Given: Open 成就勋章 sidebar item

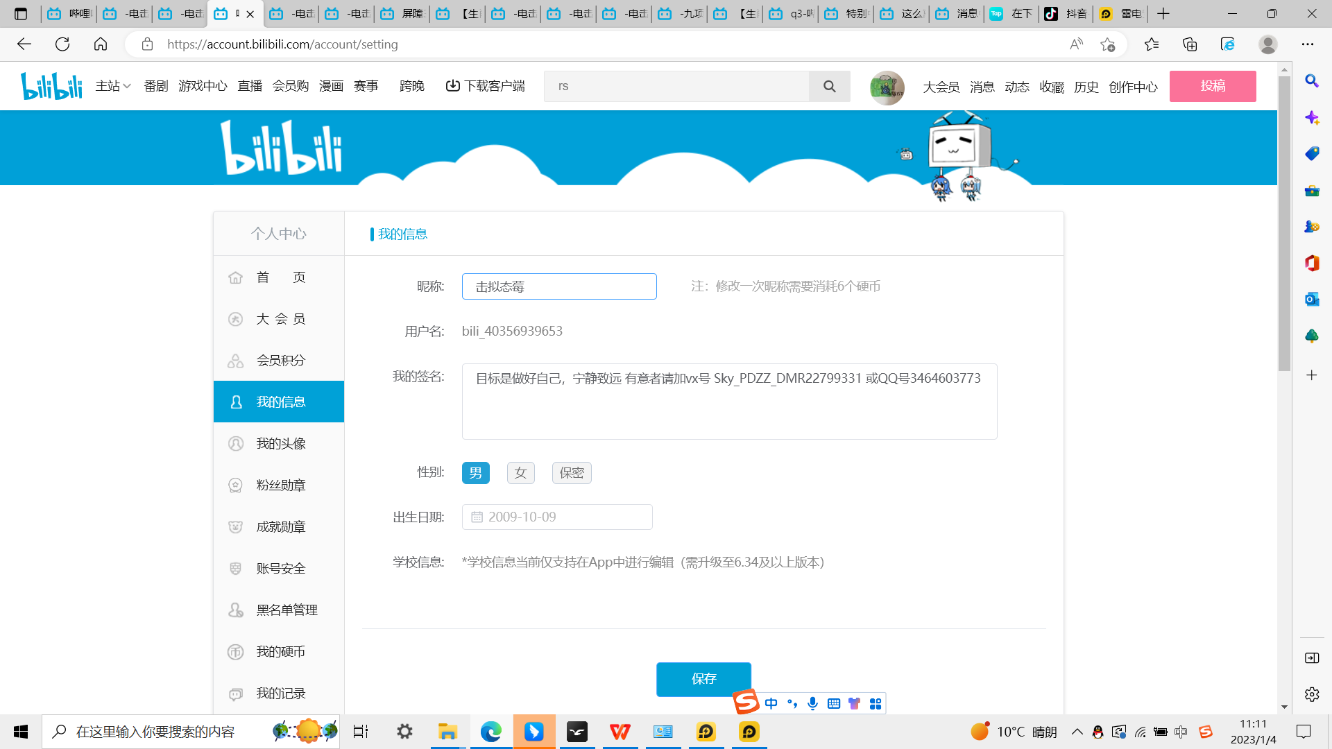Looking at the screenshot, I should pos(279,527).
